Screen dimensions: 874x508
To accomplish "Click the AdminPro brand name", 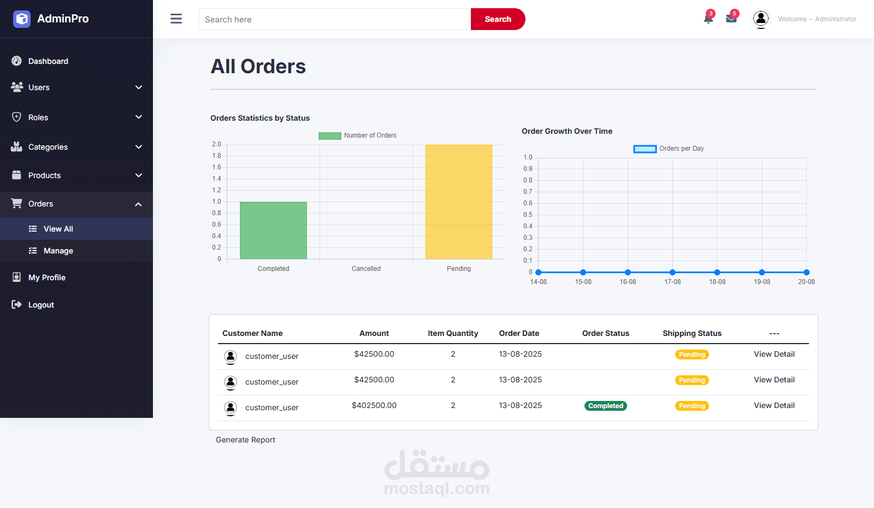I will point(63,19).
